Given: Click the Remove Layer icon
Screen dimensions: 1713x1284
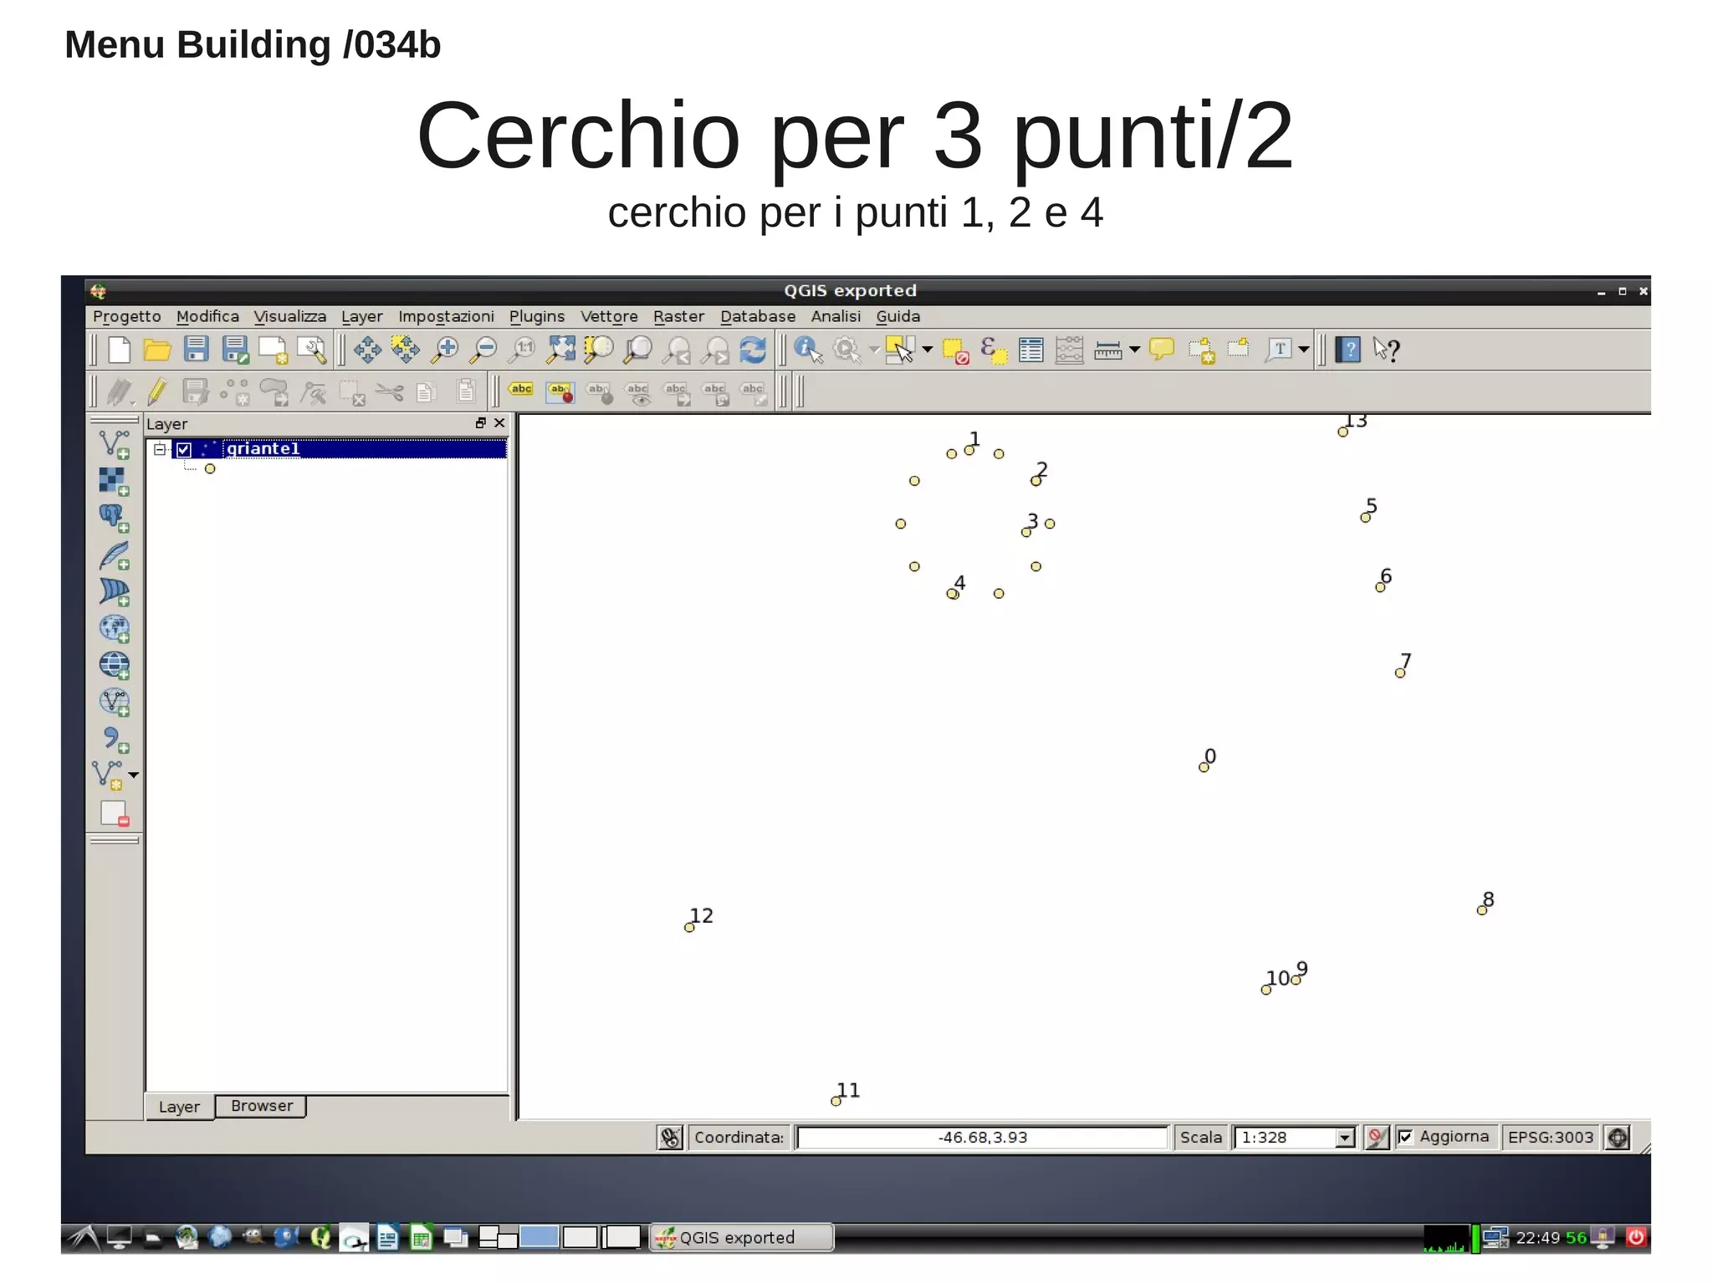Looking at the screenshot, I should [x=114, y=813].
